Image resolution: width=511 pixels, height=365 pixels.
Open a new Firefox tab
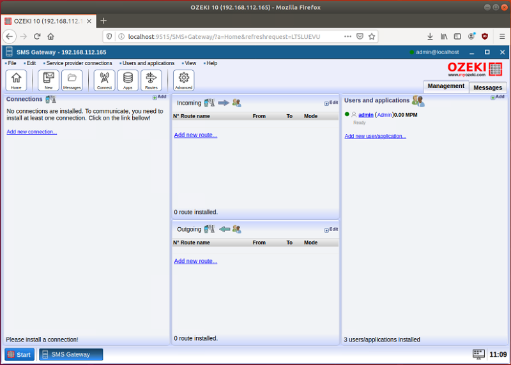click(103, 21)
